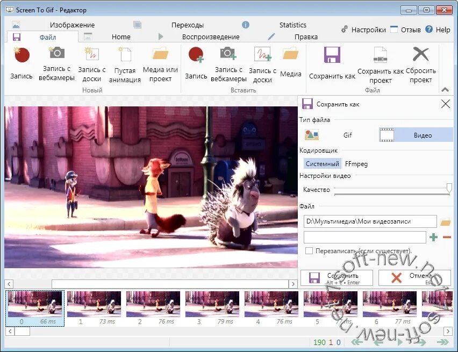458x352 pixels.
Task: Insert a screen recording under Вставить
Action: (x=196, y=63)
